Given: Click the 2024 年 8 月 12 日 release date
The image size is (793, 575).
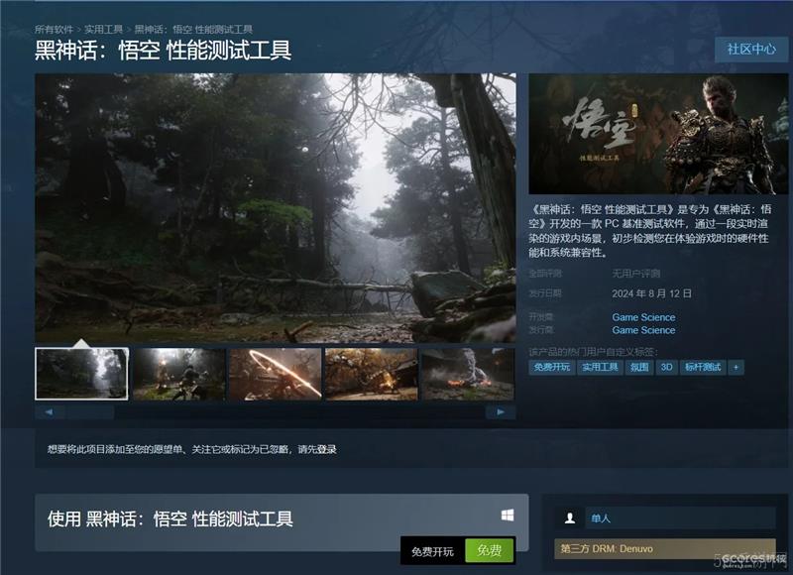Looking at the screenshot, I should click(651, 293).
